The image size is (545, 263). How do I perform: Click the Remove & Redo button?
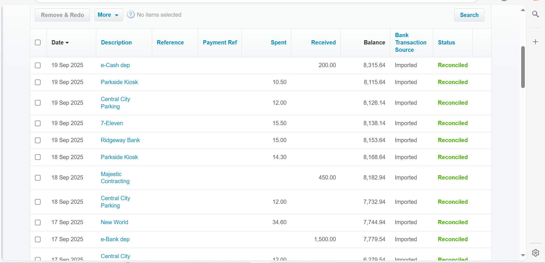pos(62,15)
